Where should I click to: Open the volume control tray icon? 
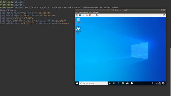(154, 83)
